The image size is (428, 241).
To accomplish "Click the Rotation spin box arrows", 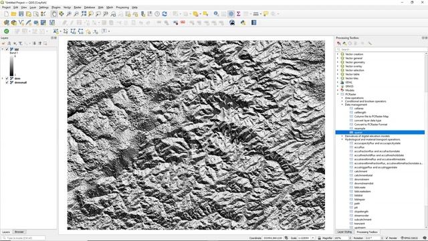I will pyautogui.click(x=382, y=238).
